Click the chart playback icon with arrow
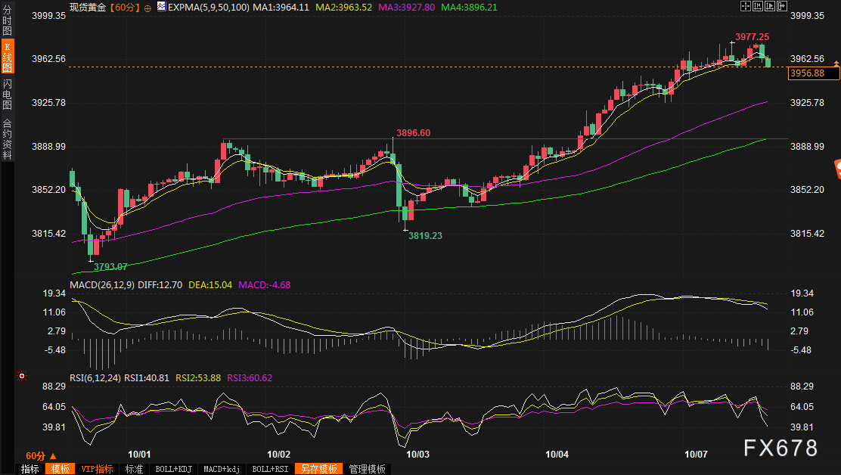 click(771, 6)
